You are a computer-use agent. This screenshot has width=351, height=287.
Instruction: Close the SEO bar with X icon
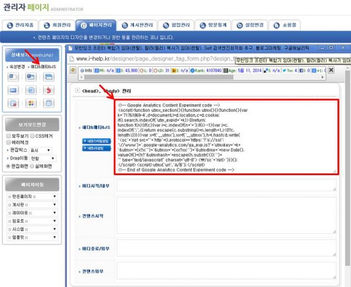(x=331, y=70)
